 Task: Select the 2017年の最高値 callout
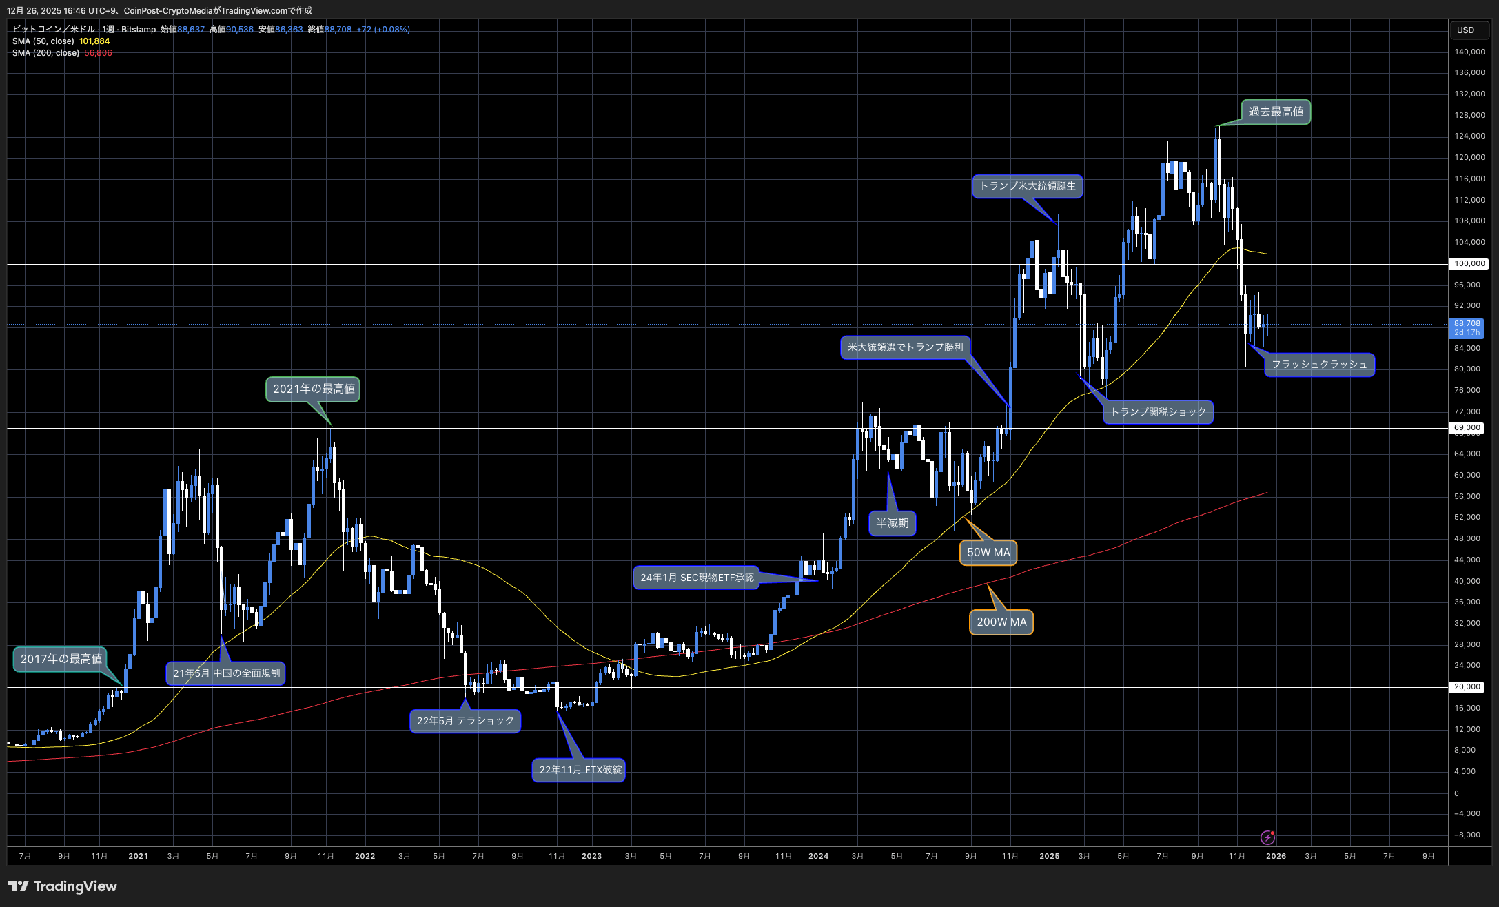coord(61,659)
